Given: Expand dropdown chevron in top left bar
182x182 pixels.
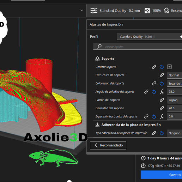Looking at the screenshot, I should click(x=81, y=11).
